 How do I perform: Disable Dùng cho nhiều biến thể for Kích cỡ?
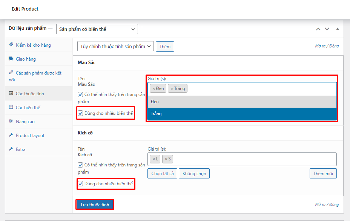80,184
